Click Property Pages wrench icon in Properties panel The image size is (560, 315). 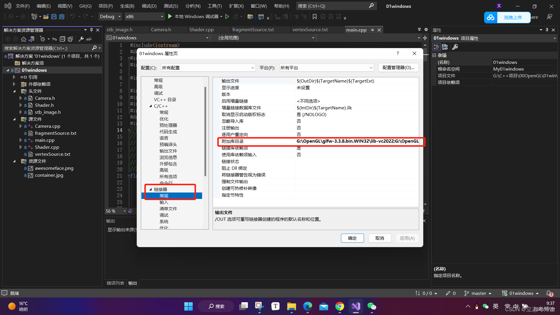pyautogui.click(x=455, y=47)
